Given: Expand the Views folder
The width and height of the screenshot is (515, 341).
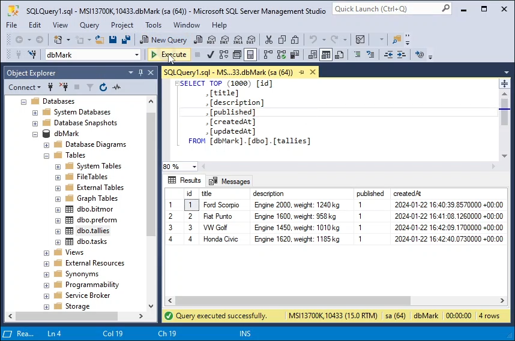Looking at the screenshot, I should point(46,253).
